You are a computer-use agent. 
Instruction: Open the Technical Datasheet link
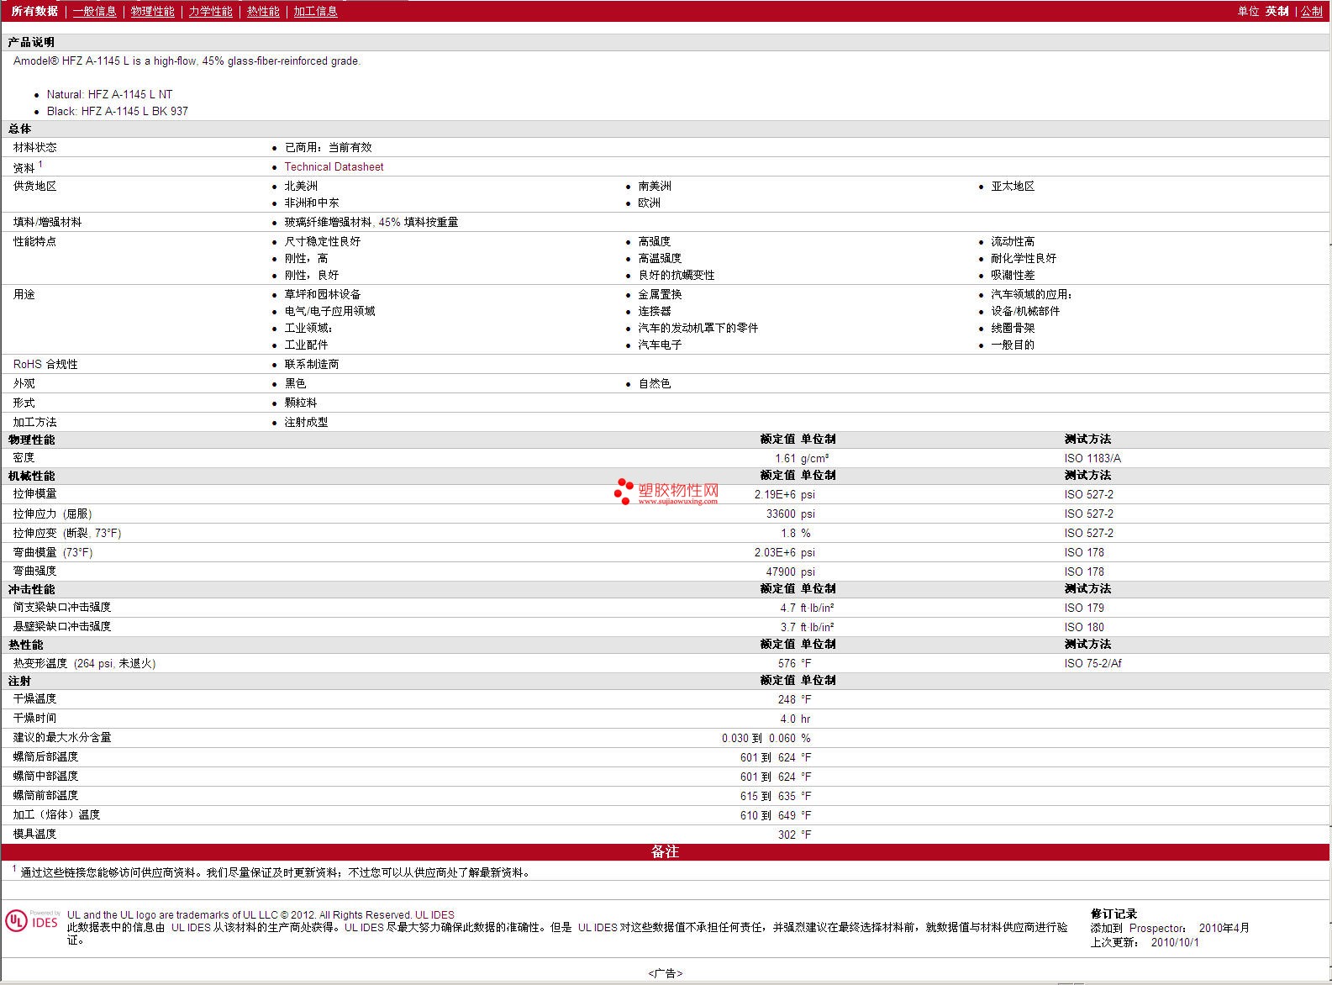334,166
